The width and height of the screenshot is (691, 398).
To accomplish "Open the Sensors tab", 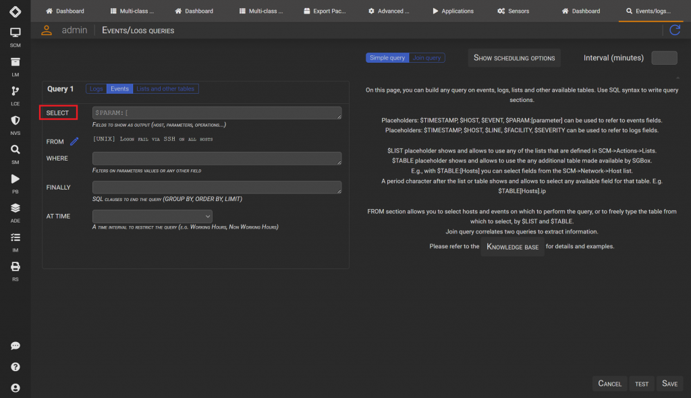I will pyautogui.click(x=514, y=11).
